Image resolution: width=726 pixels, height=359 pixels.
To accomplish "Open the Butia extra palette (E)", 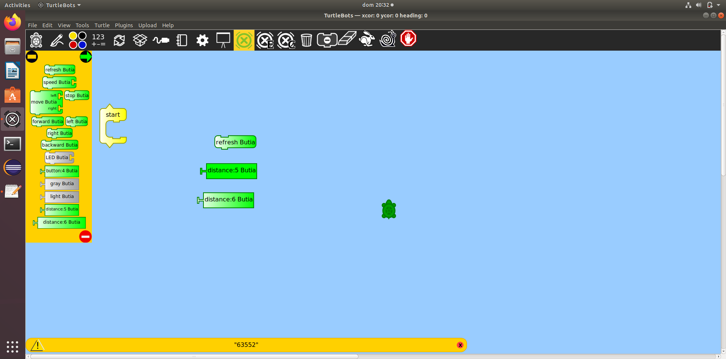I will tap(265, 40).
